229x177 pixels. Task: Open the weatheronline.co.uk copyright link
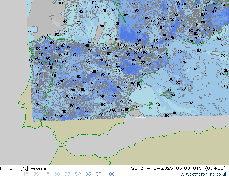[x=204, y=174]
